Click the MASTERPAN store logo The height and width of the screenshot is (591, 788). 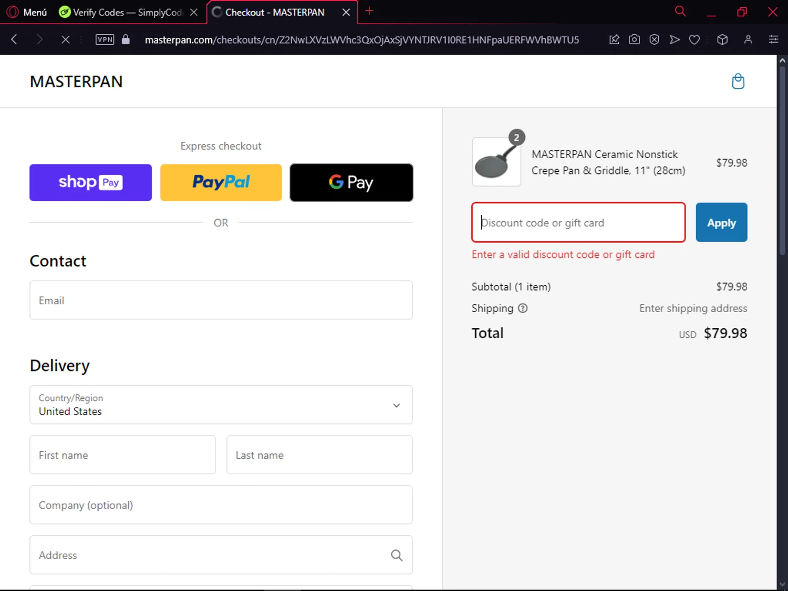(x=76, y=81)
